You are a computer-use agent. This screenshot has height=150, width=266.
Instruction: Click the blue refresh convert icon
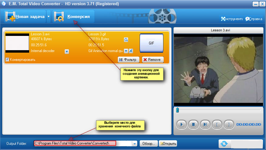pos(224,144)
